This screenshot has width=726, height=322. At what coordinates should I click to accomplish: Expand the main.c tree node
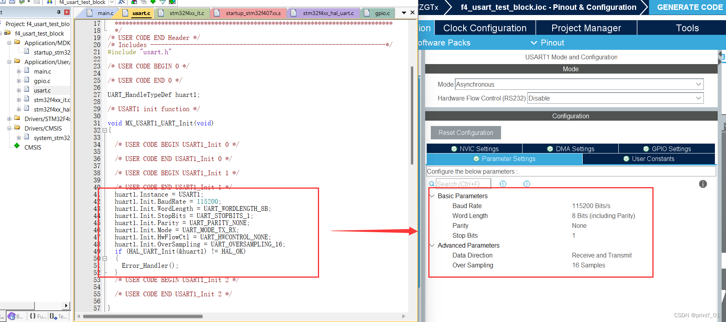pyautogui.click(x=19, y=72)
